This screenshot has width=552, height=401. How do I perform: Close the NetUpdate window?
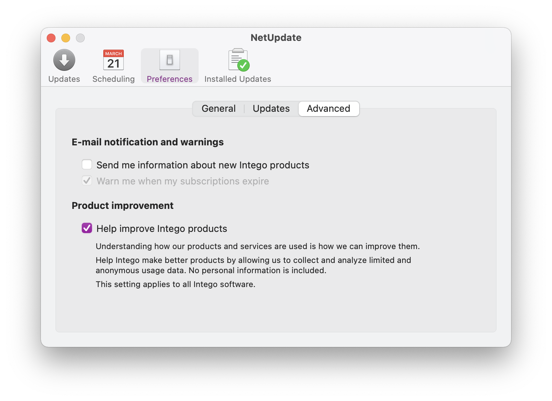point(51,38)
